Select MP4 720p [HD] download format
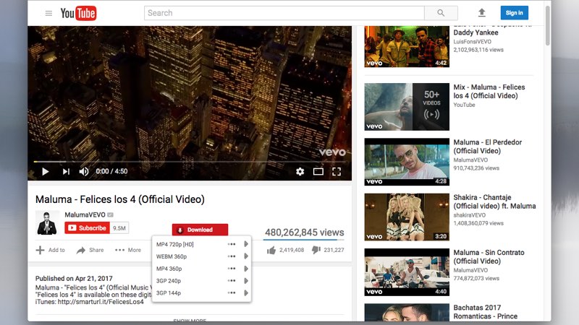The height and width of the screenshot is (325, 579). click(x=175, y=244)
